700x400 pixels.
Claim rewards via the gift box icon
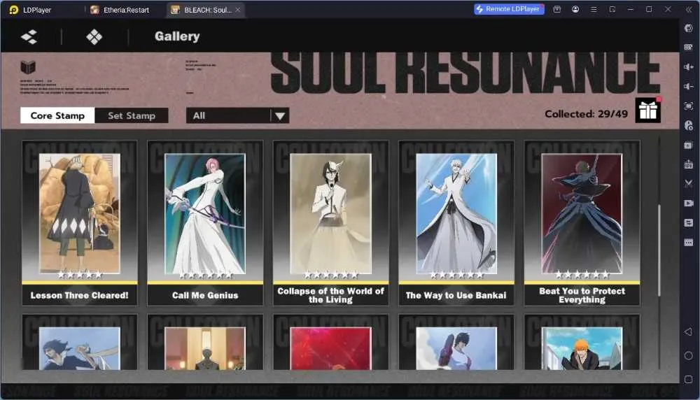pyautogui.click(x=647, y=110)
